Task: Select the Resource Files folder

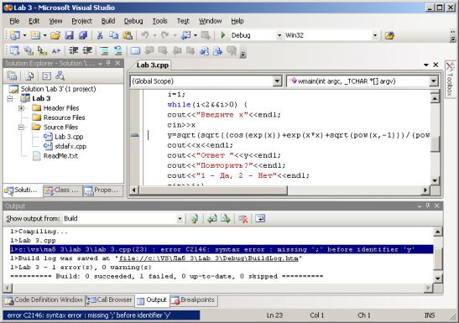Action: pos(64,117)
